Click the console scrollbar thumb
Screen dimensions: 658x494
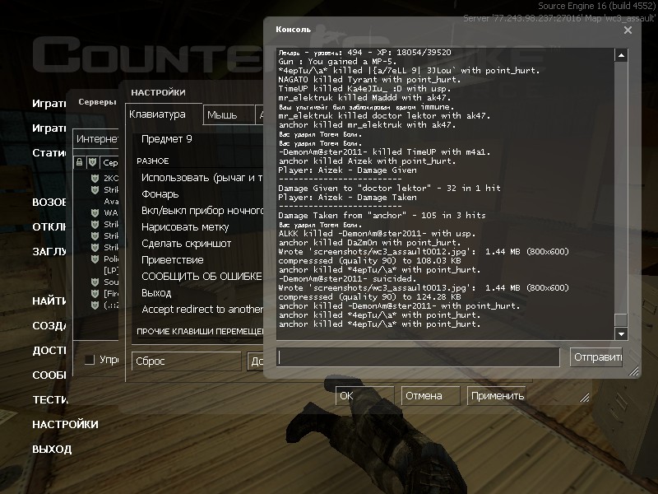click(x=621, y=319)
